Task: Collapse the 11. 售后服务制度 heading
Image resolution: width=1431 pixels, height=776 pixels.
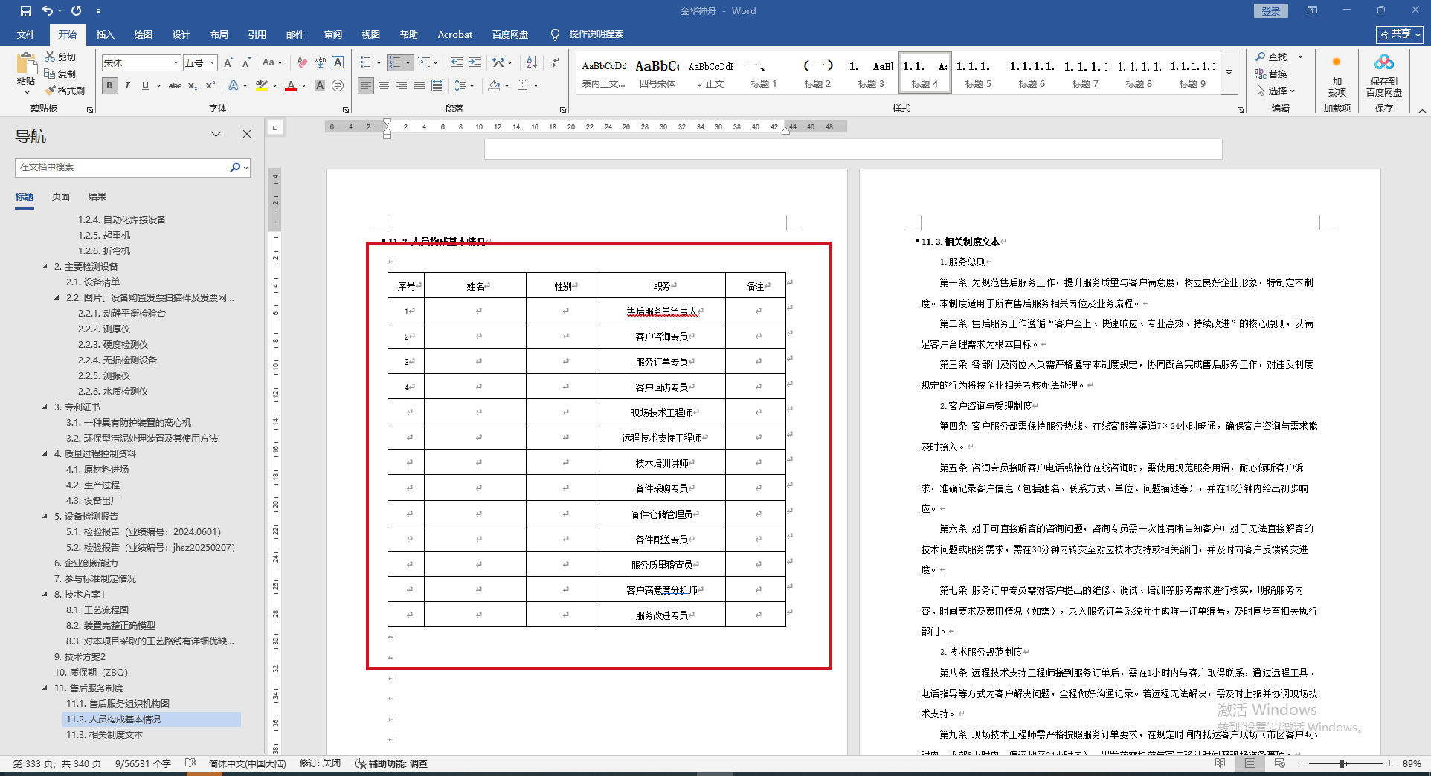Action: 45,688
